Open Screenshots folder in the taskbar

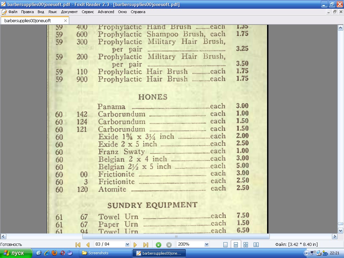tap(105, 253)
